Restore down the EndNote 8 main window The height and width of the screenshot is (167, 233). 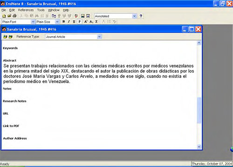pyautogui.click(x=223, y=4)
